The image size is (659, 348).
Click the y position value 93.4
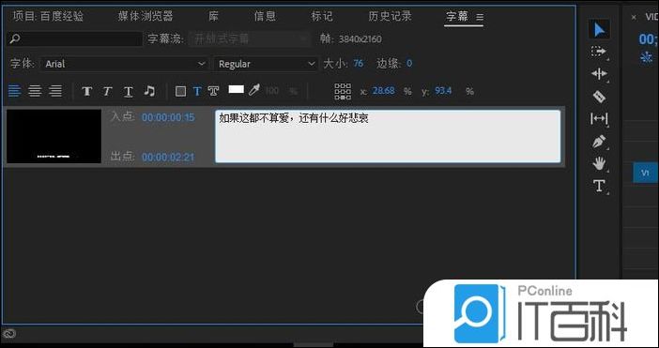tap(443, 91)
